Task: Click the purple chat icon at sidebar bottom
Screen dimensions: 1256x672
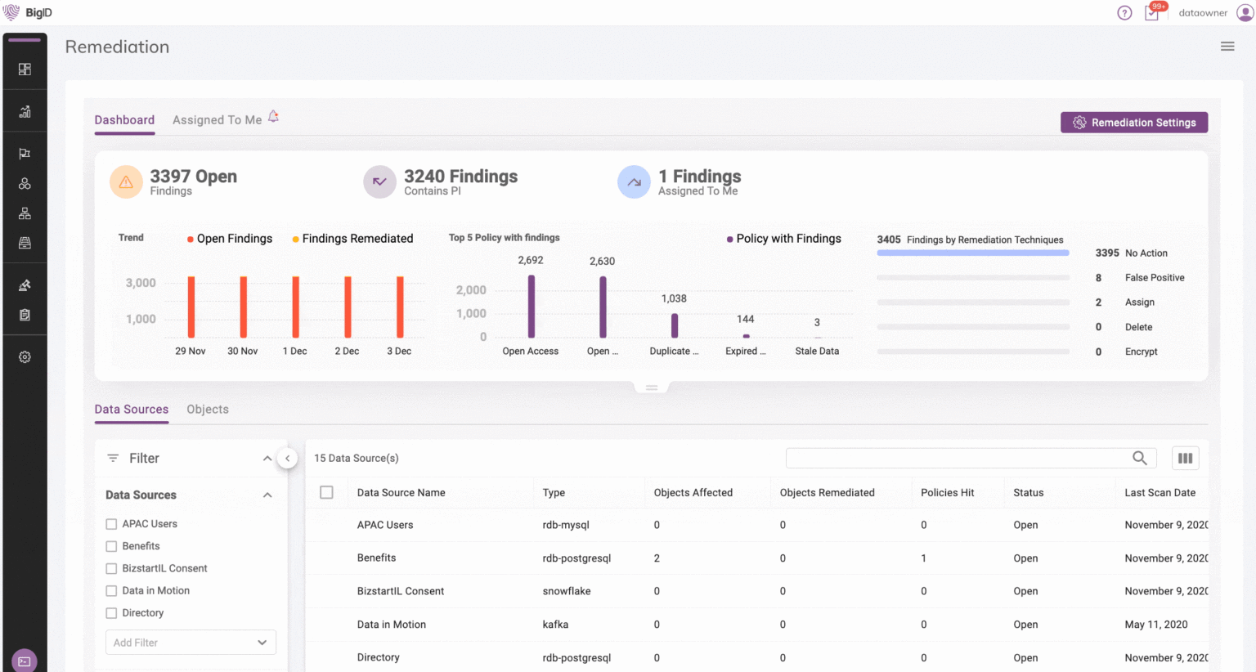Action: [25, 661]
